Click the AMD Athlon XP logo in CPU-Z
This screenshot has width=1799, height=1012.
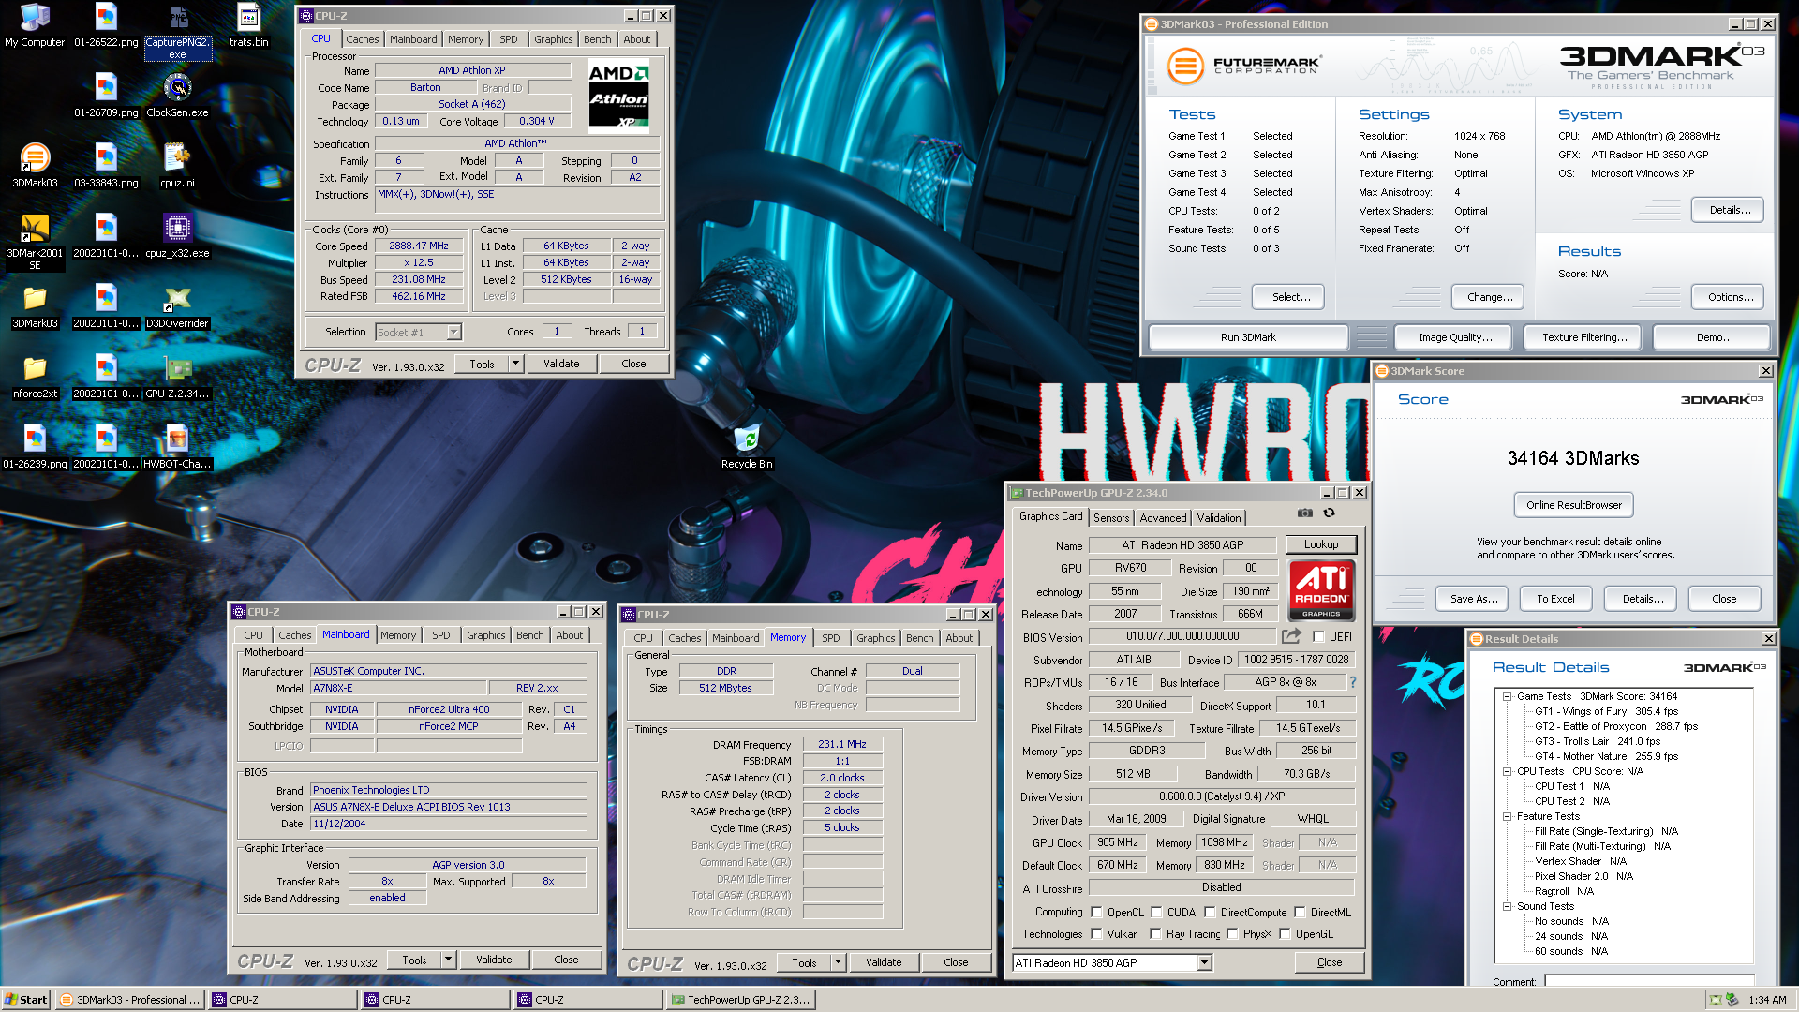pyautogui.click(x=618, y=97)
